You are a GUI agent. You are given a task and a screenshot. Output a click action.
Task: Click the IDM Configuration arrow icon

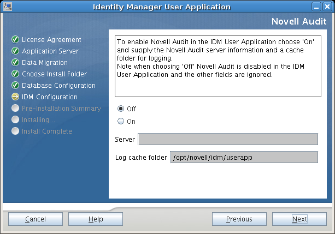point(15,97)
